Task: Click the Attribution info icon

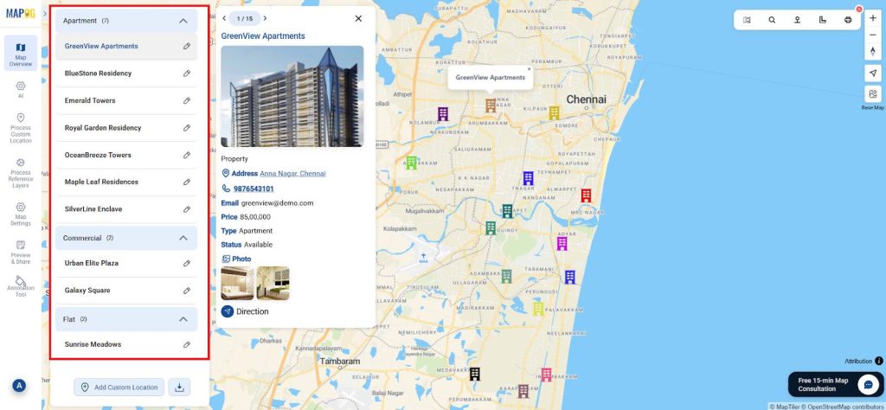Action: click(879, 361)
